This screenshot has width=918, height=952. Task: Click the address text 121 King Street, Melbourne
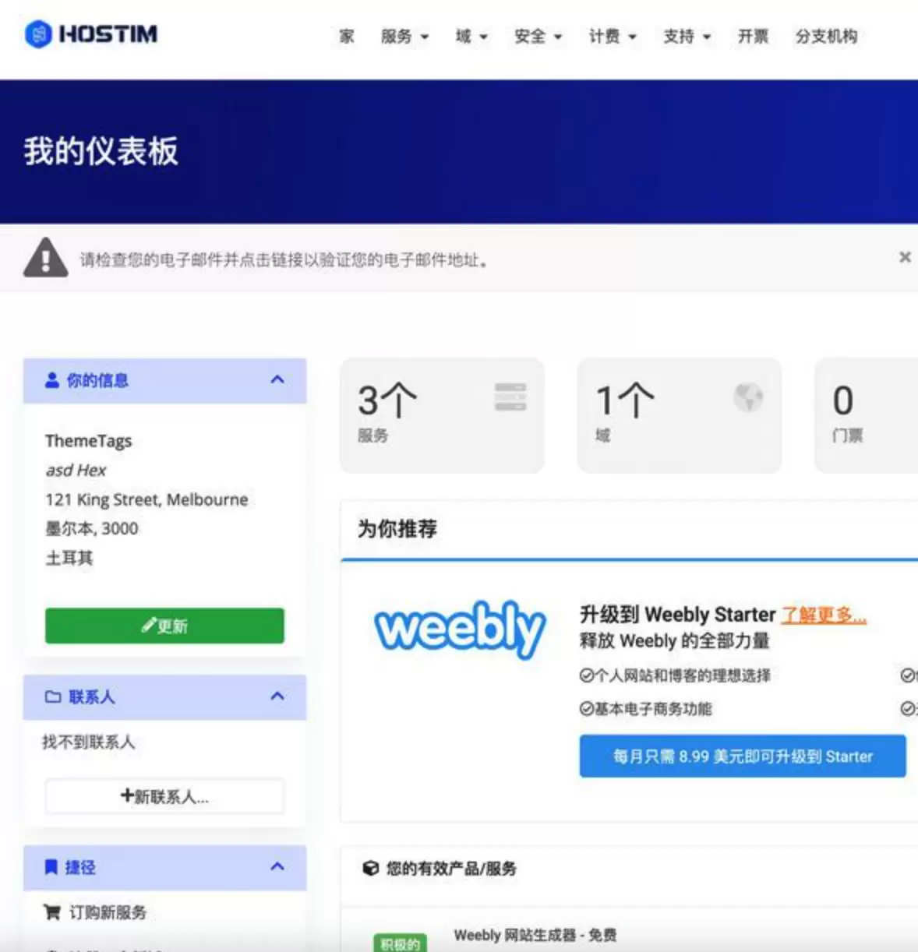point(147,499)
